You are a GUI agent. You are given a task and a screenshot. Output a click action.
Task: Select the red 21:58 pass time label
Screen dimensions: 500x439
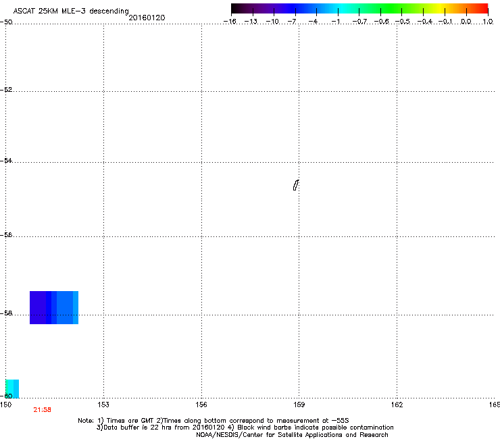pyautogui.click(x=42, y=410)
